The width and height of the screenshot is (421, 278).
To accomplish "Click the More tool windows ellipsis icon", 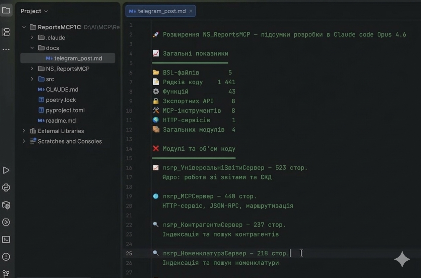I will pyautogui.click(x=6, y=49).
